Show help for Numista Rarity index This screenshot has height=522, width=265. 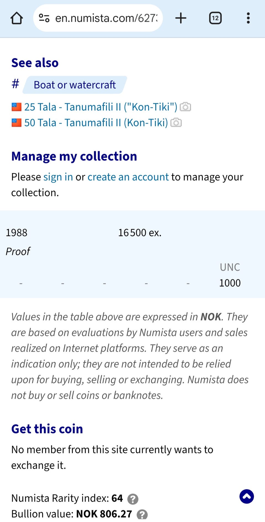tap(133, 499)
